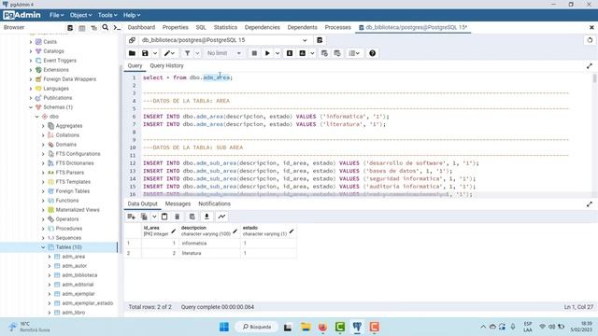Select the Sequences tree item
Viewport: 598px width, 336px height.
click(x=68, y=238)
